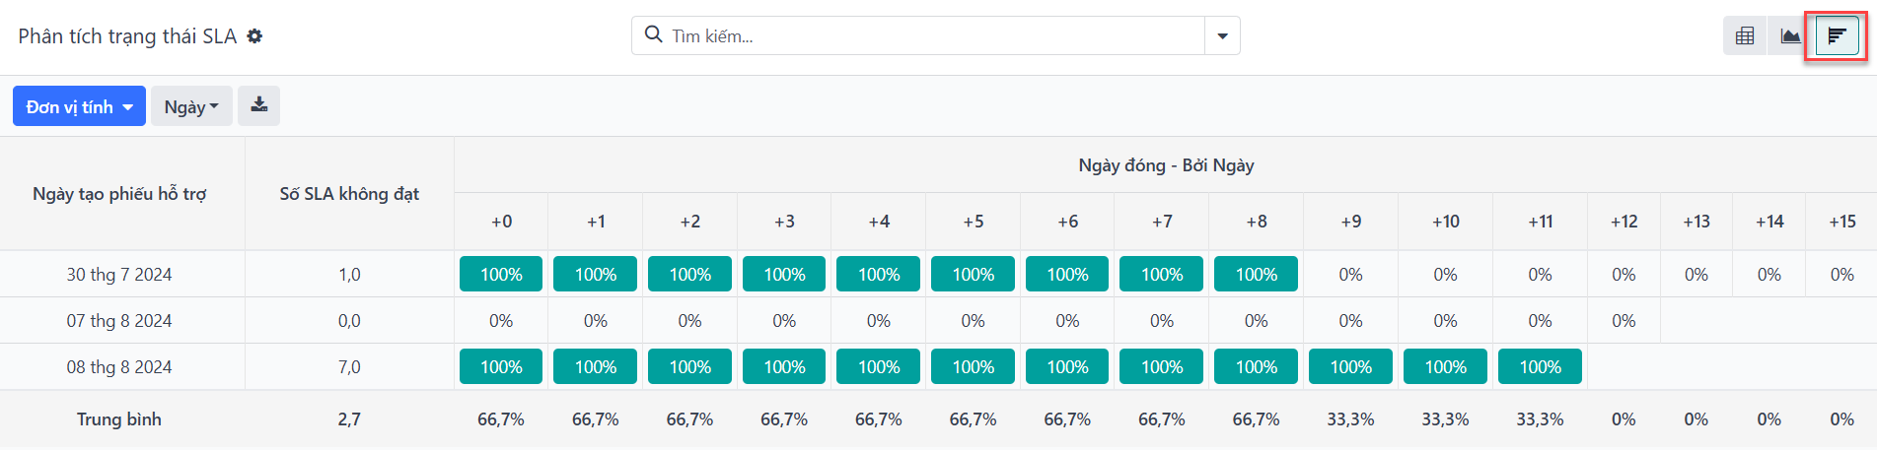Select the 08 thg 8 2024 row
This screenshot has height=450, width=1877.
[938, 367]
